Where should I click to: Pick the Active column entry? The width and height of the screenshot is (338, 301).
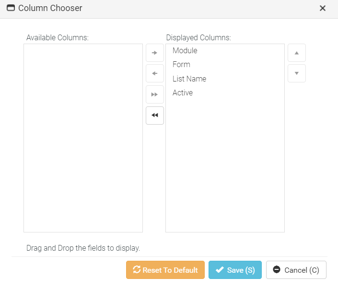182,93
